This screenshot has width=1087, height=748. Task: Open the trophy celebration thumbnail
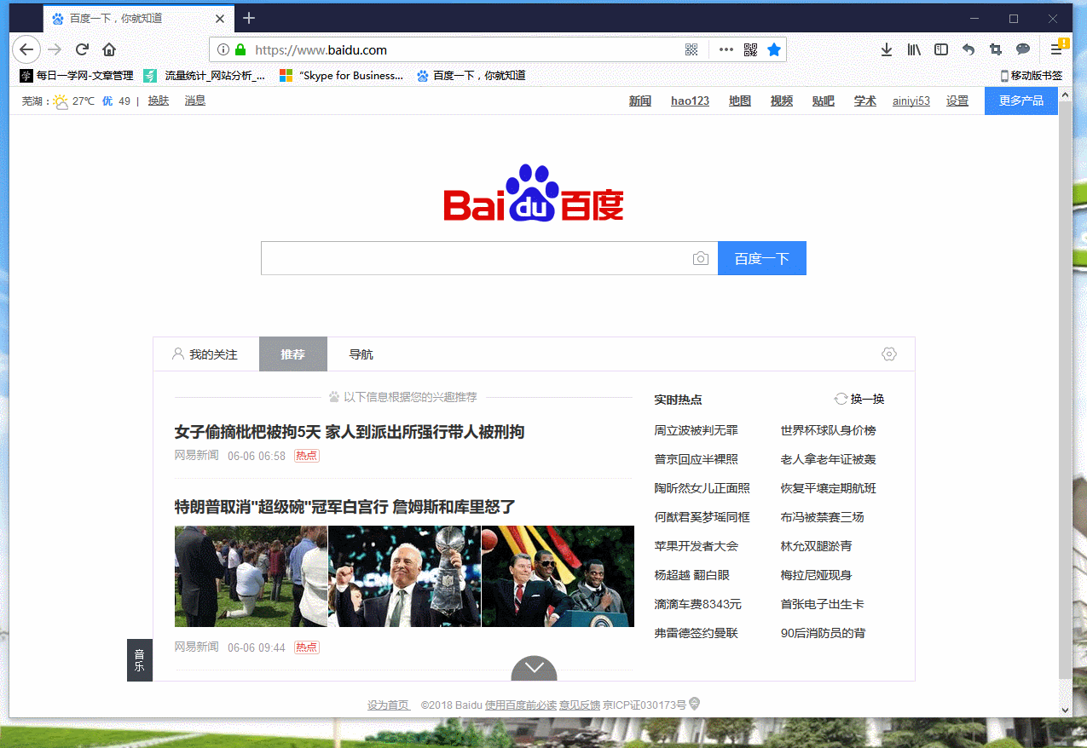404,577
